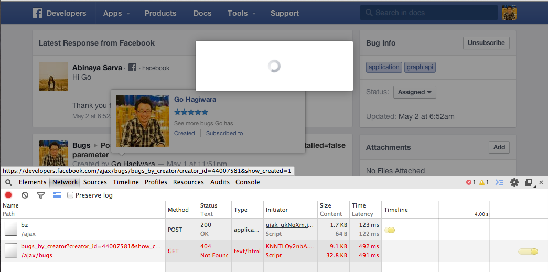Click the Subscribed to link
Viewport: 548px width, 272px height.
(224, 133)
